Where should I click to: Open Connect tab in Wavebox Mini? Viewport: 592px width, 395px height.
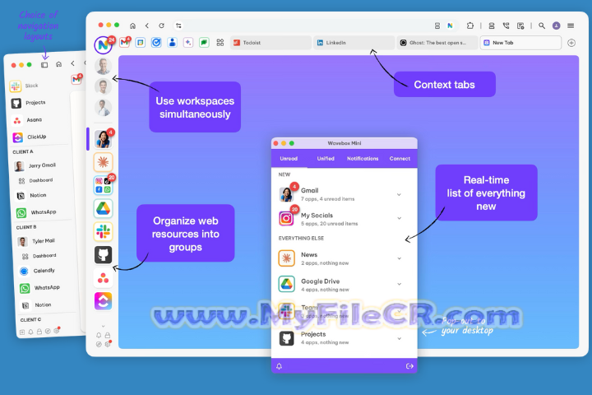pos(400,158)
